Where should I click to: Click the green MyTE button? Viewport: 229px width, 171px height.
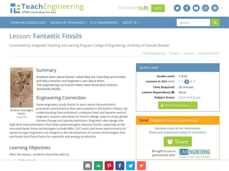click(158, 8)
